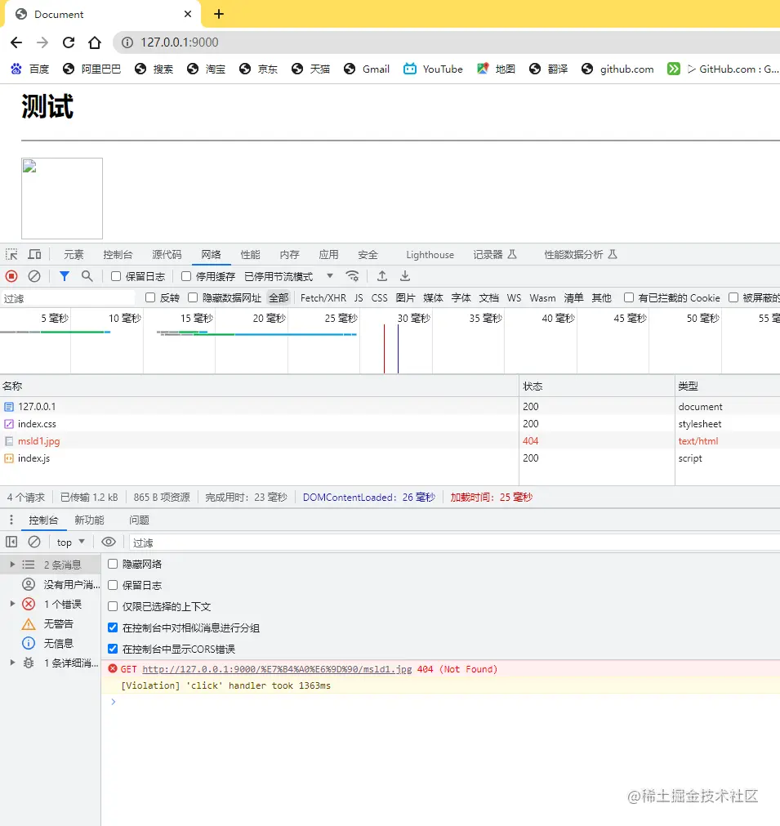
Task: Open the 应用 tab
Action: coord(328,254)
